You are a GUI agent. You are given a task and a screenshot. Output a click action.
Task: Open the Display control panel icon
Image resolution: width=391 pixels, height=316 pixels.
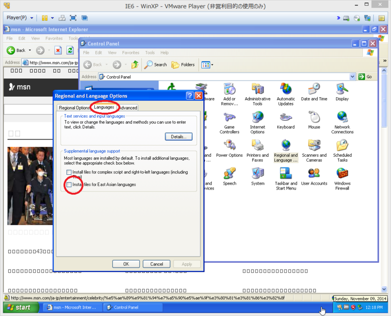pyautogui.click(x=342, y=92)
